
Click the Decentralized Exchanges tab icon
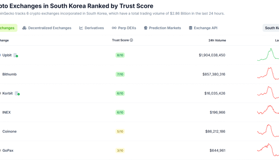25,28
